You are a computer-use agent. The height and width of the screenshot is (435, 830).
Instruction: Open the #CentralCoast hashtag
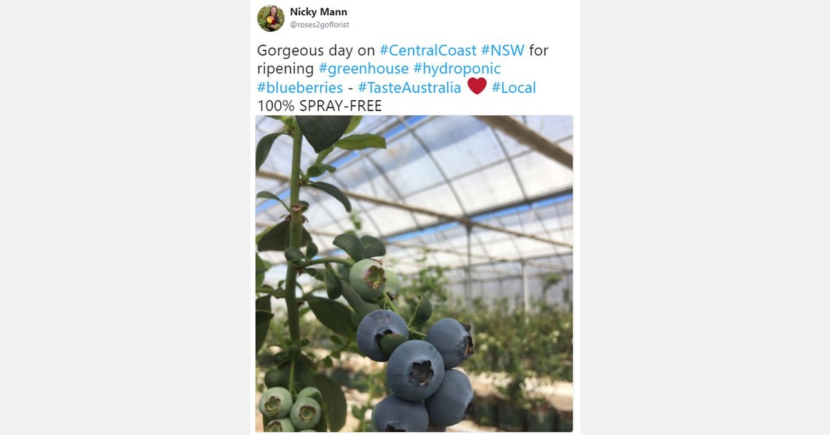click(x=428, y=50)
